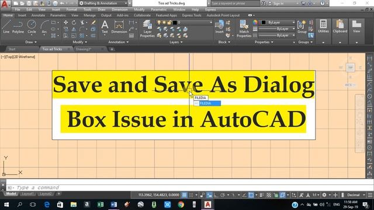Select the Circle tool
The width and height of the screenshot is (374, 210).
[x=32, y=27]
